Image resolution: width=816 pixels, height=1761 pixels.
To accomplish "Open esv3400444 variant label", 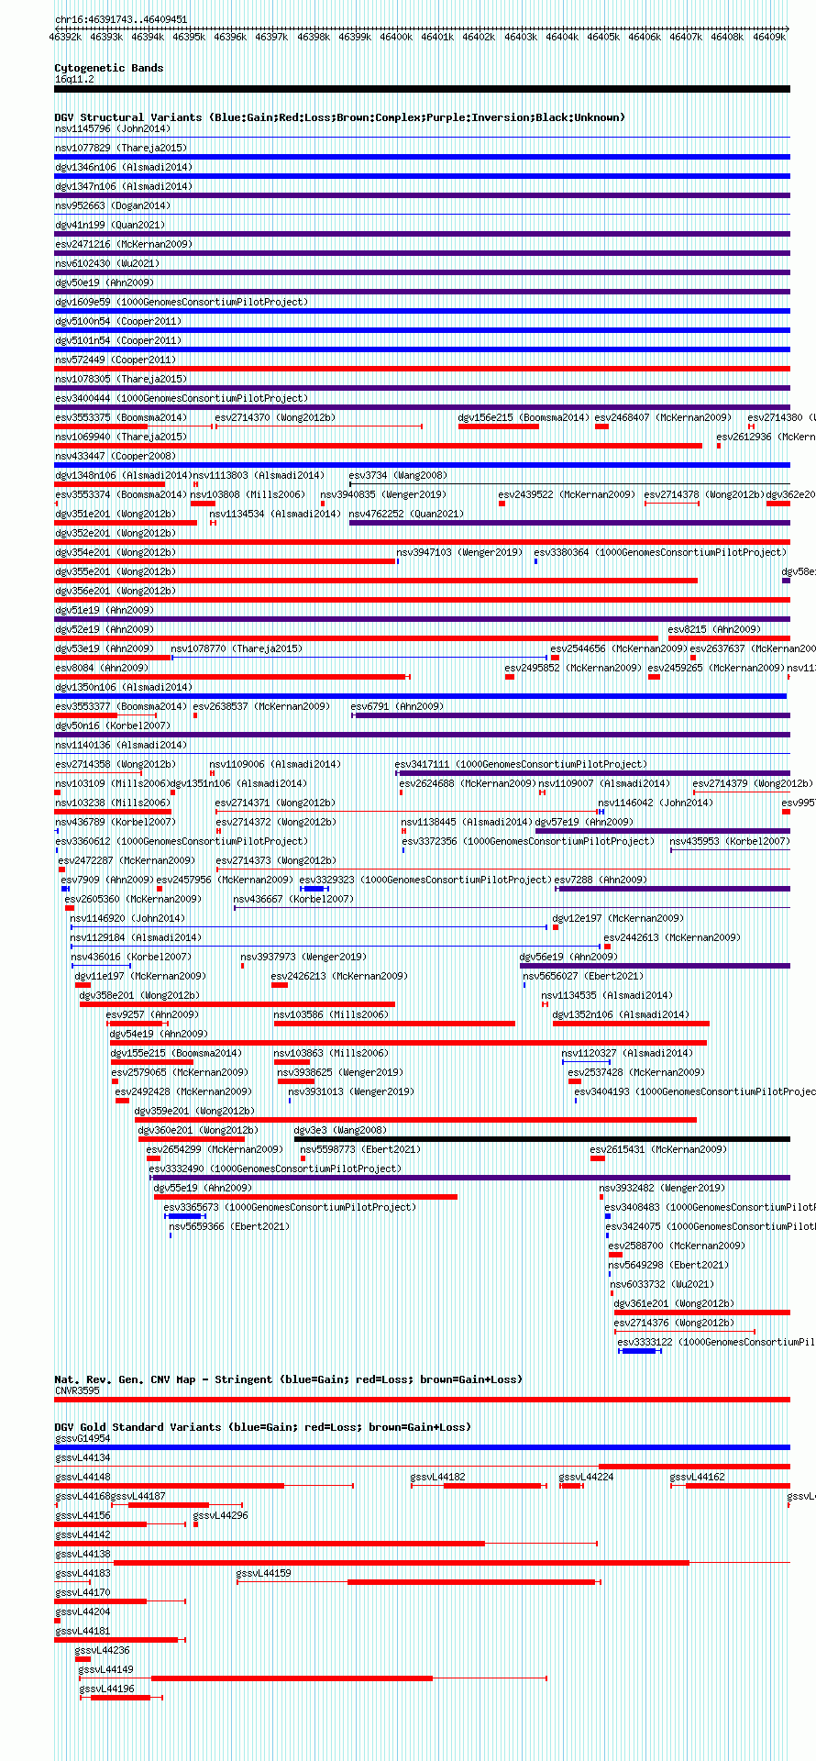I will point(182,398).
